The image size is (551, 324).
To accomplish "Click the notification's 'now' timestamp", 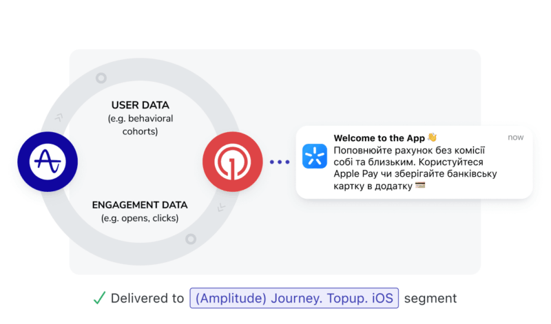I will tap(515, 138).
